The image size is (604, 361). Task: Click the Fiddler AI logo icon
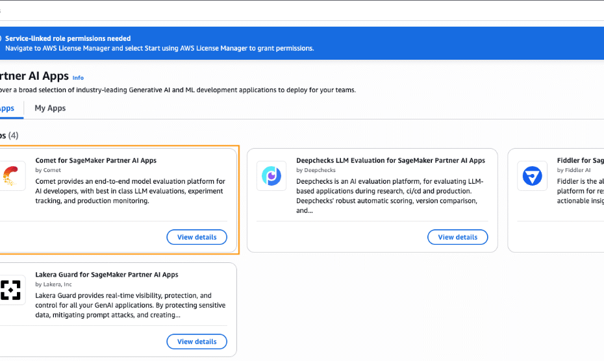(x=533, y=176)
